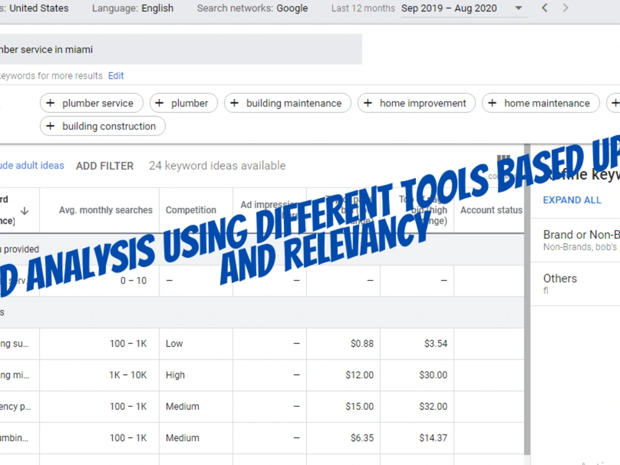This screenshot has width=620, height=465.
Task: Select the United States location setting
Action: coord(34,8)
